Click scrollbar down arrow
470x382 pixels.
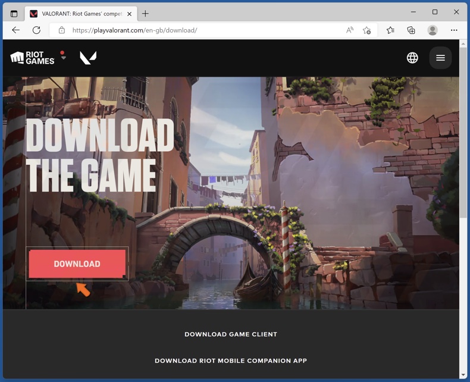(463, 375)
